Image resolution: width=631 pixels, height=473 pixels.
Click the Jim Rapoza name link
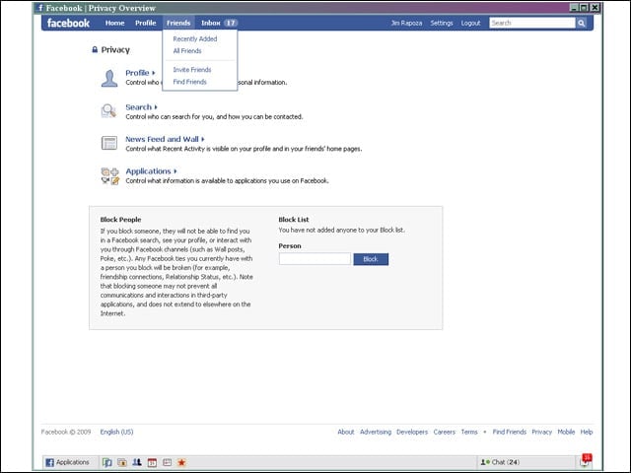406,23
